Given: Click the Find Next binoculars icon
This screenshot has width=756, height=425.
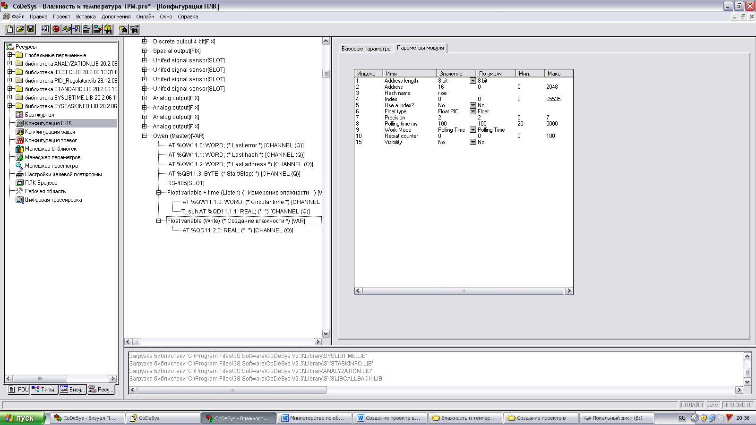Looking at the screenshot, I should point(134,29).
